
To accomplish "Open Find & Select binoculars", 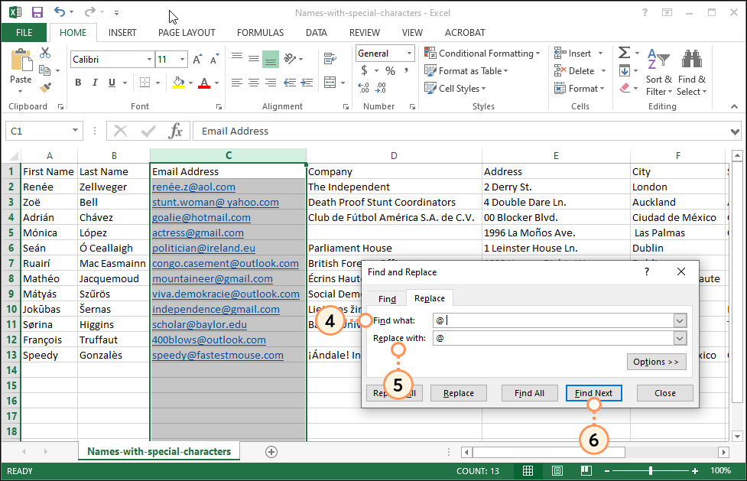I will point(692,72).
